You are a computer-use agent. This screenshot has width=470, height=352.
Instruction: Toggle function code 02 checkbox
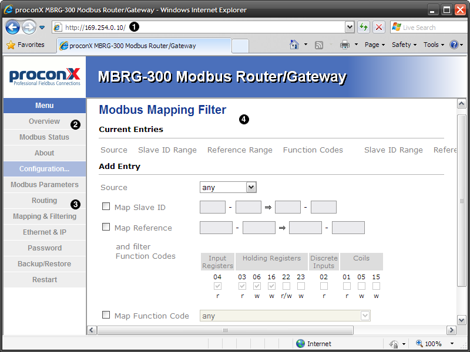pyautogui.click(x=324, y=286)
